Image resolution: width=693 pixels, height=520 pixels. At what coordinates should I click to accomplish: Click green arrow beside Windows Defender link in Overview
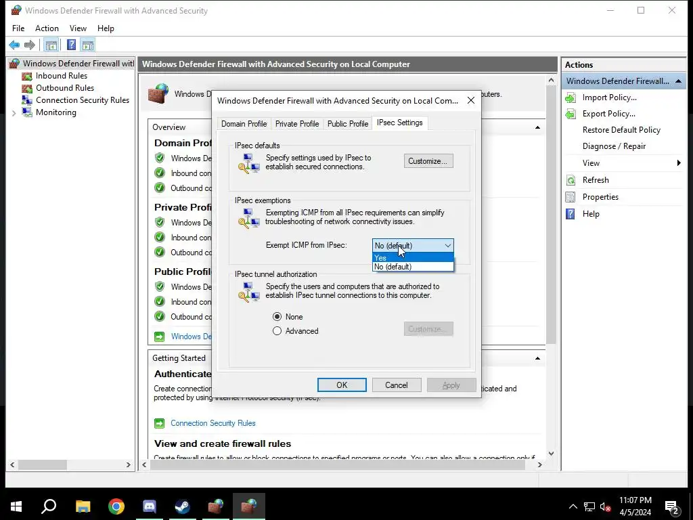point(159,337)
